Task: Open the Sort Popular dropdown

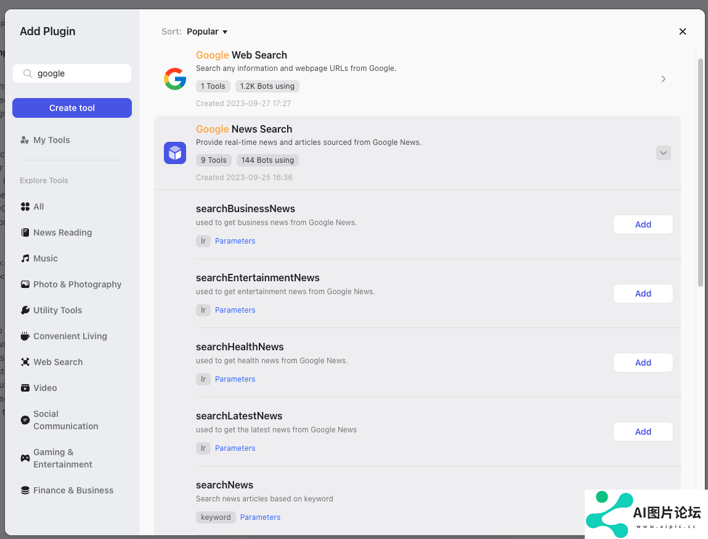Action: (x=207, y=31)
